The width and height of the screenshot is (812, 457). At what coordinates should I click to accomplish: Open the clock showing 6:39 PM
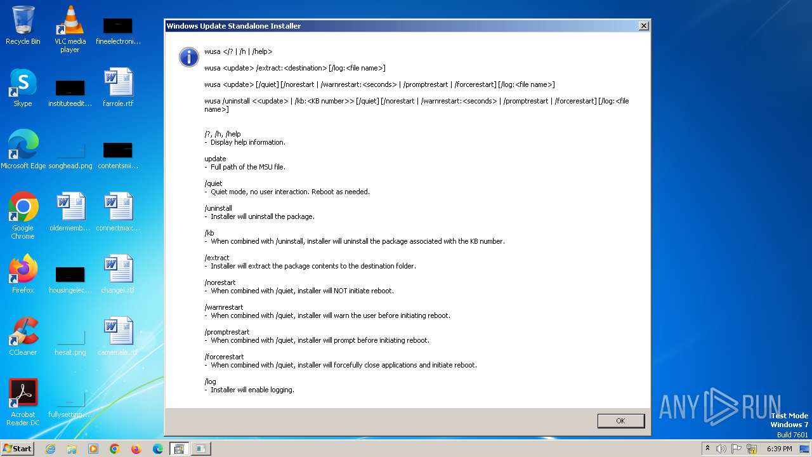pos(779,449)
